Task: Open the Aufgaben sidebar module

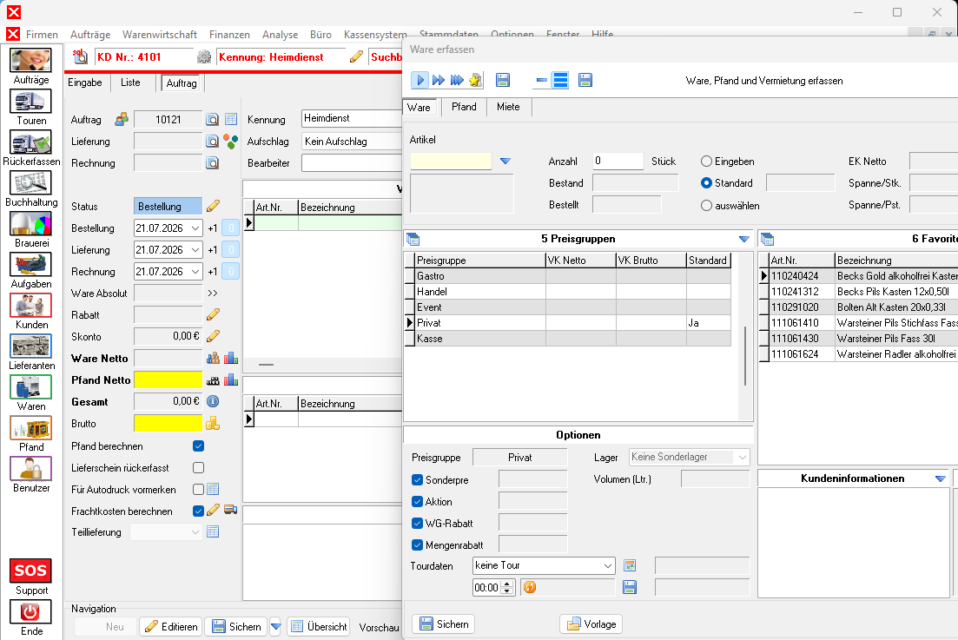Action: point(30,265)
